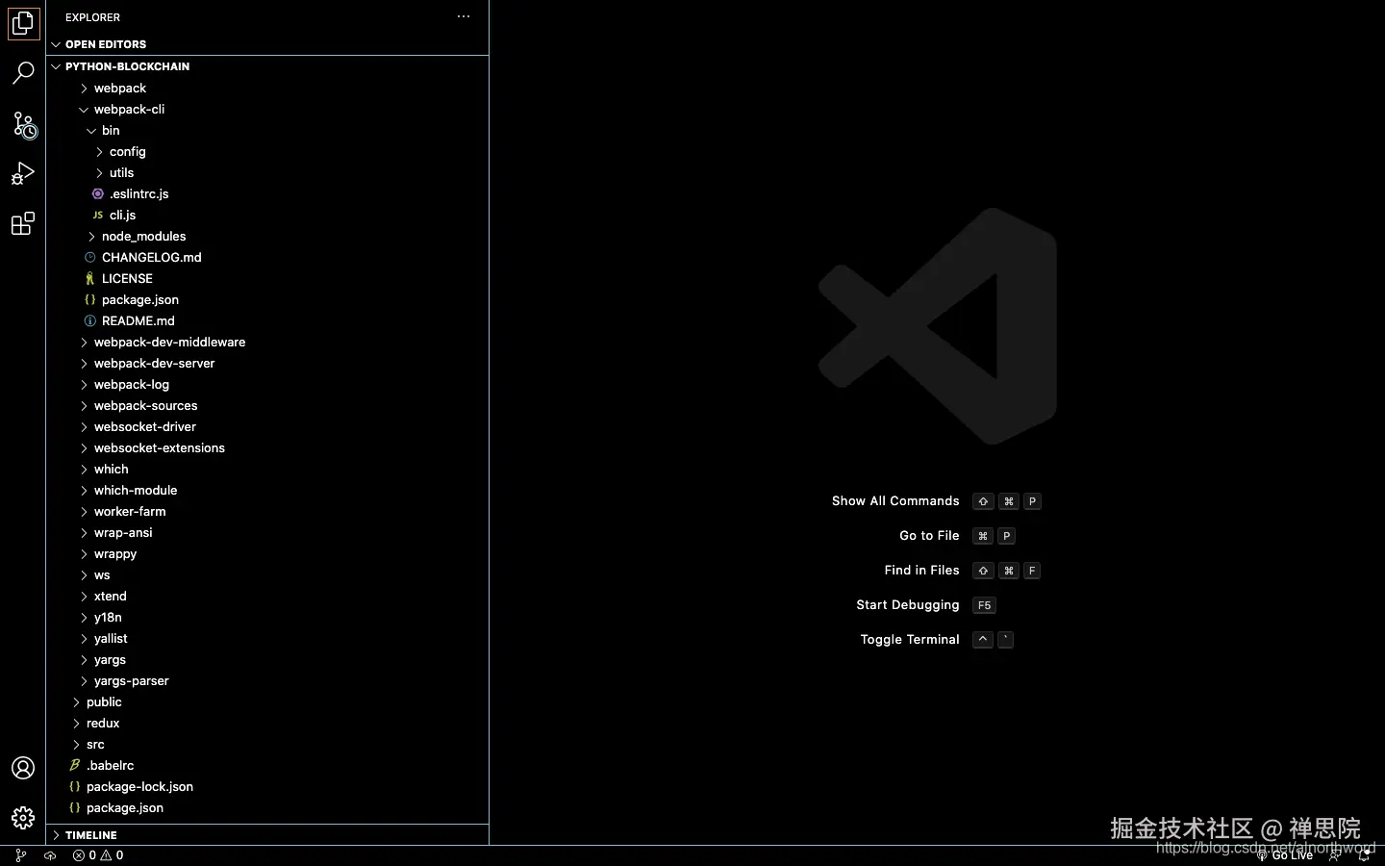The height and width of the screenshot is (866, 1385).
Task: Click the braces icon beside package-lock.json
Action: 74,786
